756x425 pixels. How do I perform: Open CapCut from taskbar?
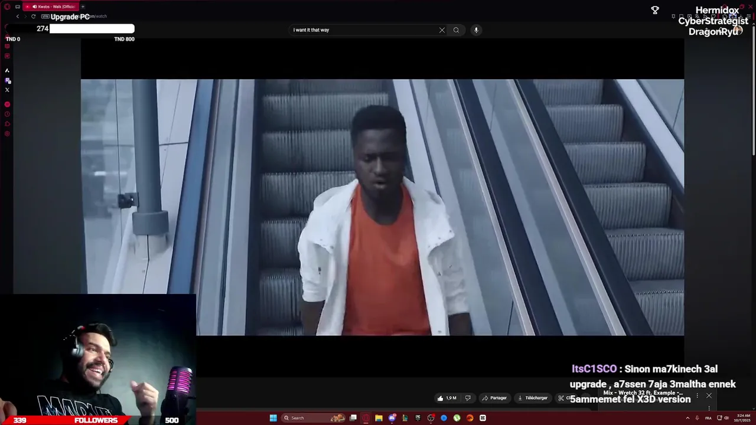[483, 418]
